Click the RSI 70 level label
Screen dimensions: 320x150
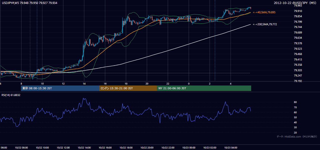[295, 107]
